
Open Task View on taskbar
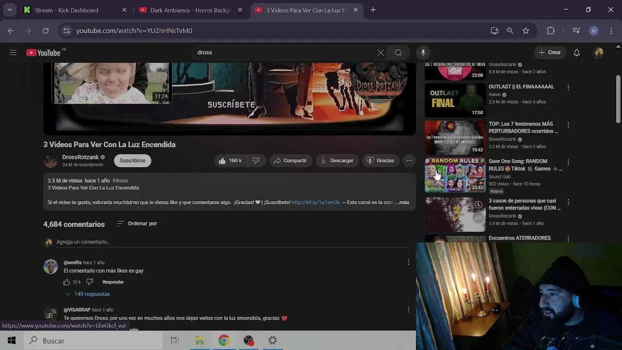tap(175, 341)
